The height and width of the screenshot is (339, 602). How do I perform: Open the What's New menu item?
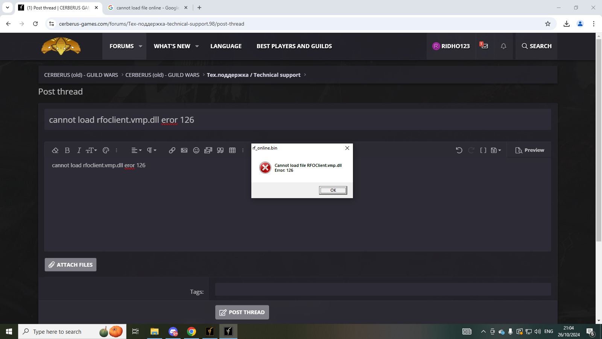pyautogui.click(x=172, y=46)
